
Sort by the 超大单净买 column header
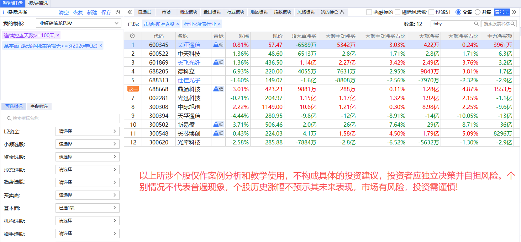(x=304, y=36)
